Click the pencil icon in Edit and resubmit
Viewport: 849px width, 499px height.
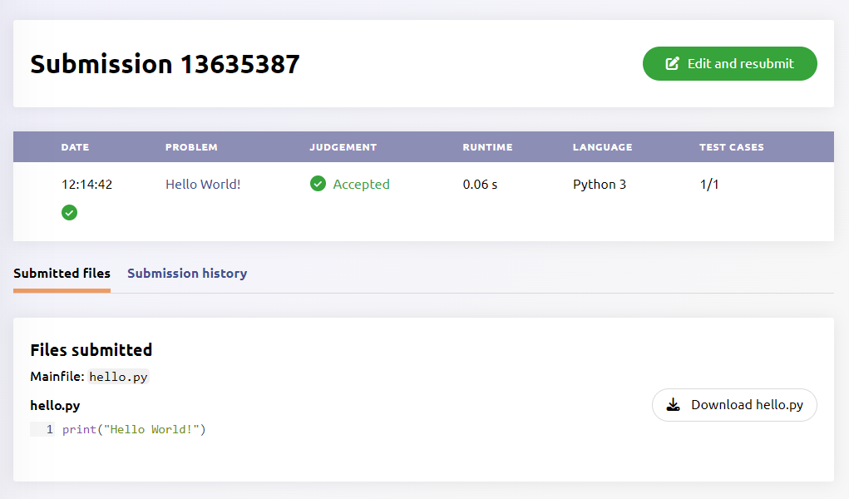(672, 63)
